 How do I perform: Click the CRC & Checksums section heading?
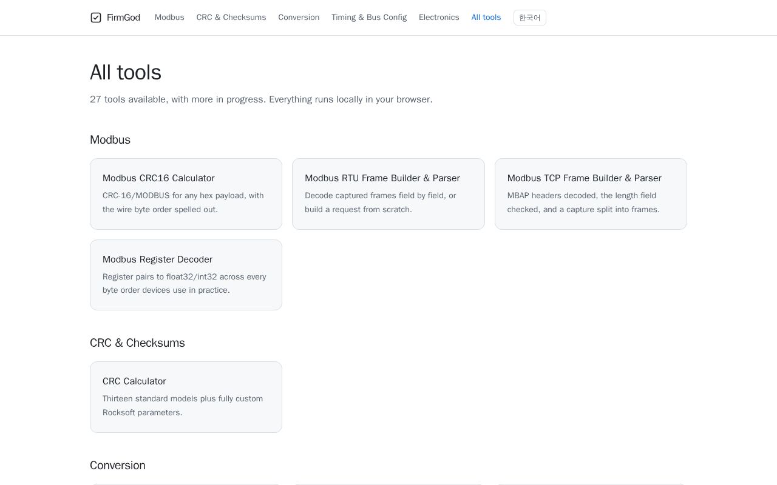[137, 343]
